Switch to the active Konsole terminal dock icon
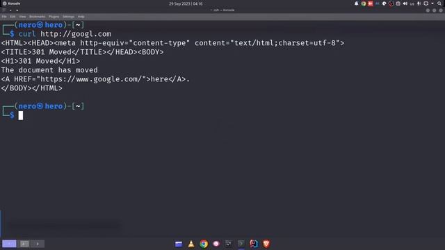Viewport: 445px width, 250px height. coord(241,244)
